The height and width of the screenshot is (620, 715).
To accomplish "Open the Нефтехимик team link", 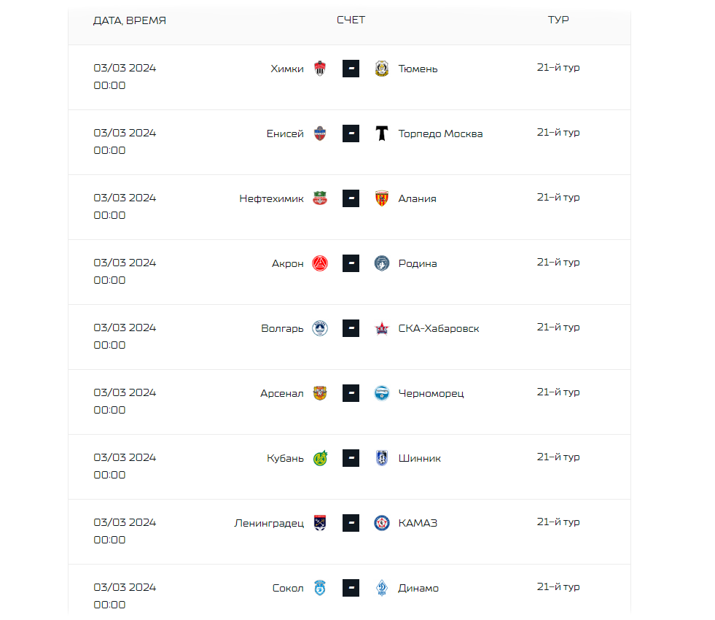I will pyautogui.click(x=271, y=198).
